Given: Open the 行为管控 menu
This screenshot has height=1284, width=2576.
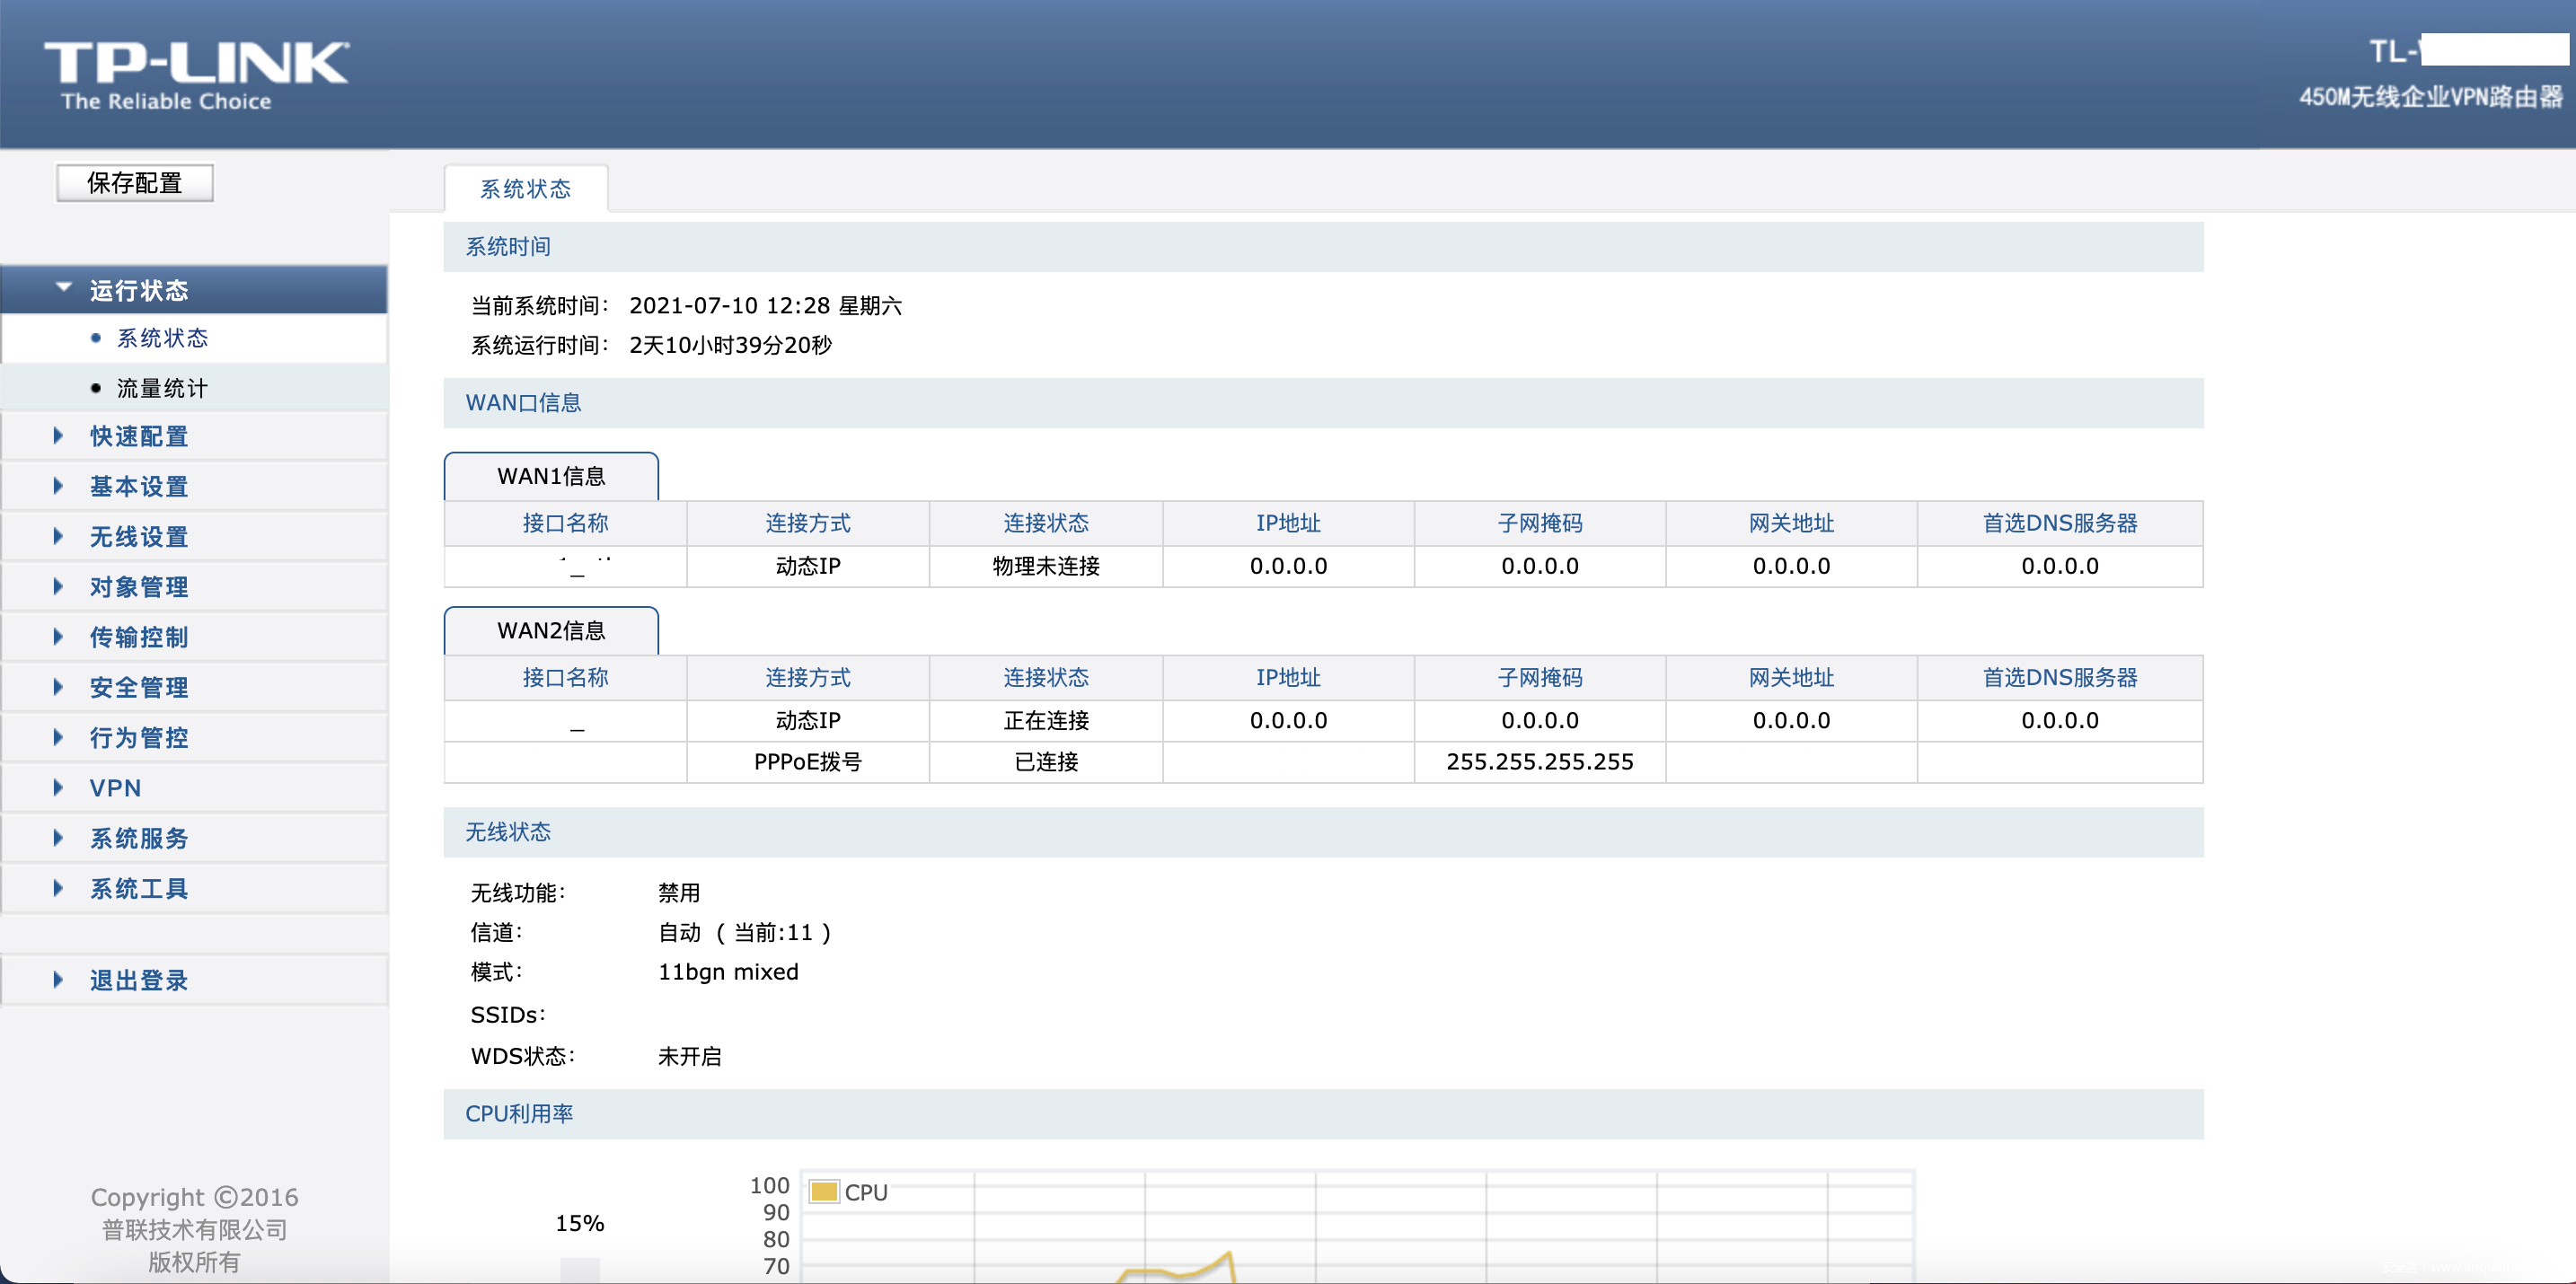Looking at the screenshot, I should click(139, 738).
